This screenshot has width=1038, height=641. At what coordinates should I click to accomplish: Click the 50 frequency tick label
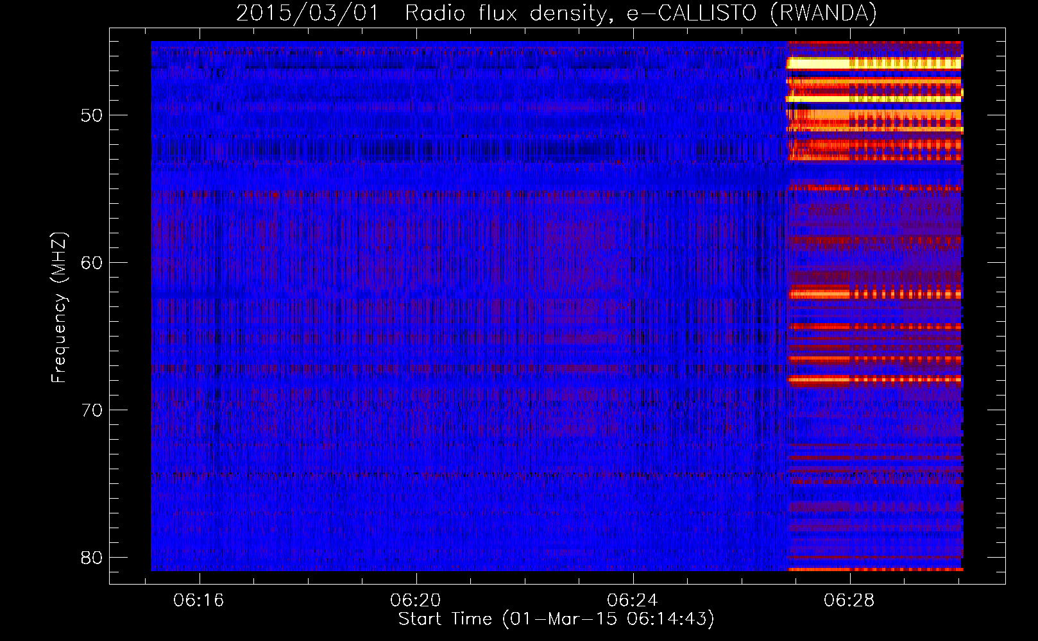pos(93,116)
